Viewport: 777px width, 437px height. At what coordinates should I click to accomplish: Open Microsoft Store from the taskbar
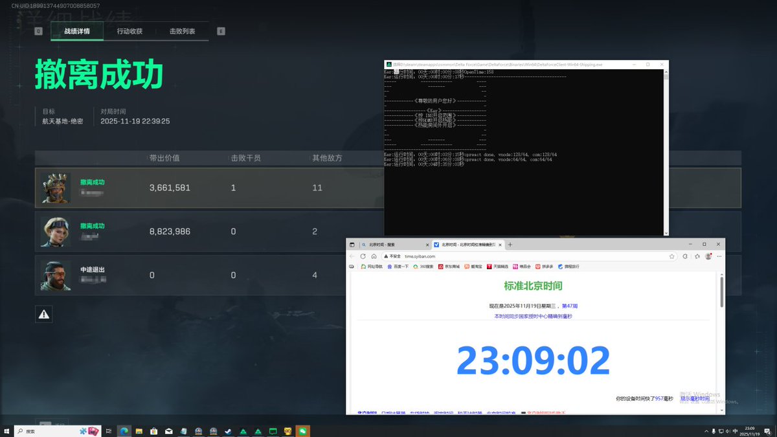pos(154,431)
